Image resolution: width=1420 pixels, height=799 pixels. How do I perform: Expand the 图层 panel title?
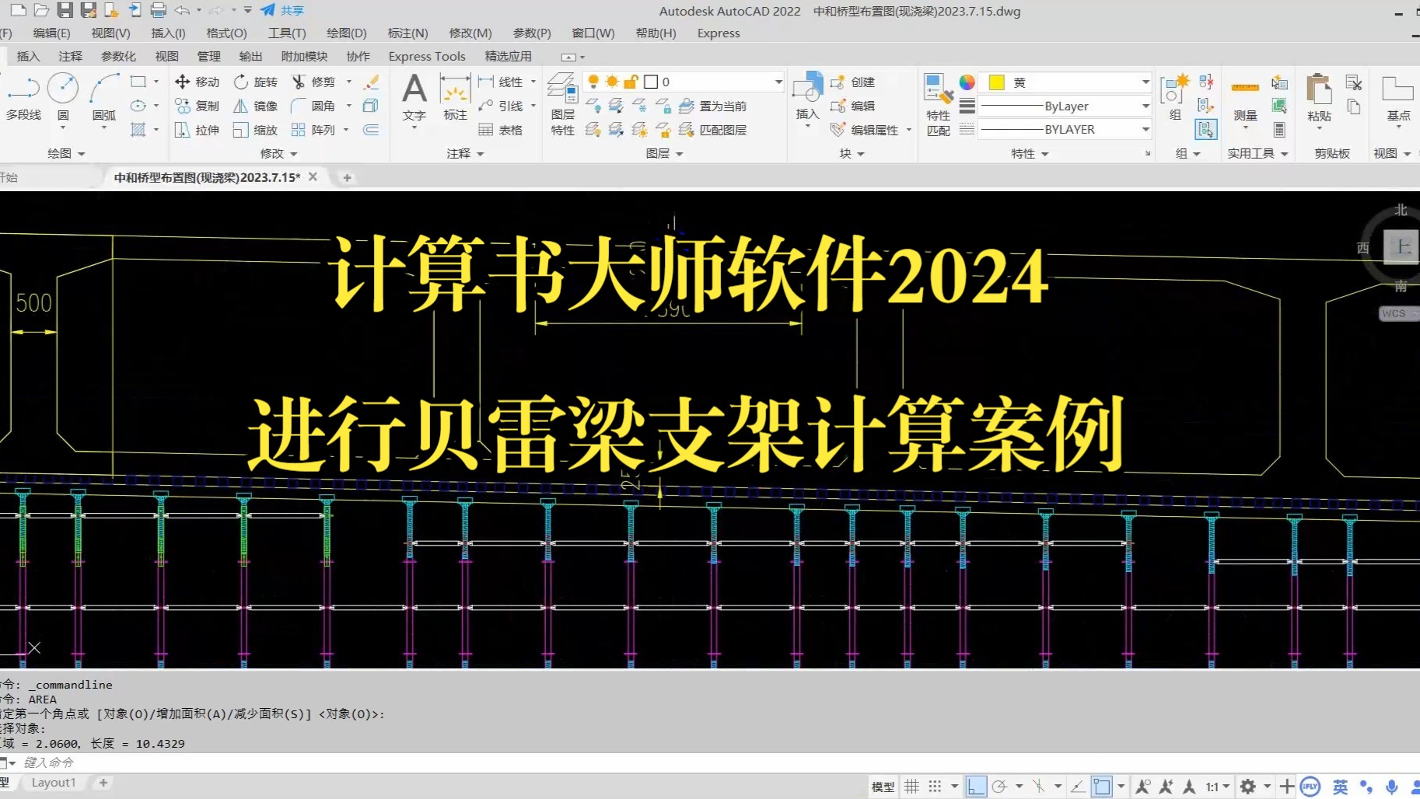664,154
